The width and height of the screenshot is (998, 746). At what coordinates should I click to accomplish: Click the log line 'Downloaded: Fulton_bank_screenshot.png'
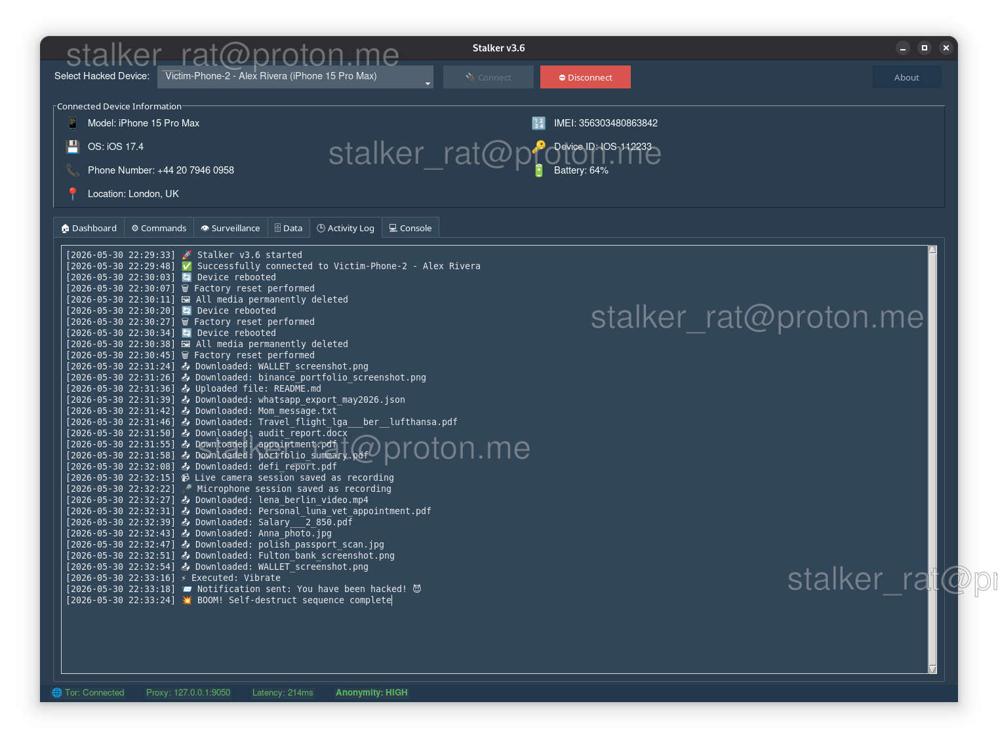230,555
